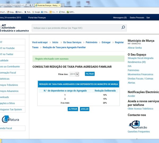Close the Portal das Finanças tab
Image resolution: width=159 pixels, height=143 pixels.
(x=59, y=5)
